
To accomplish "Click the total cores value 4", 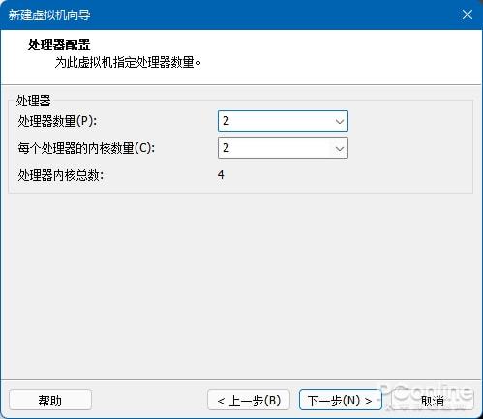I will coord(221,175).
